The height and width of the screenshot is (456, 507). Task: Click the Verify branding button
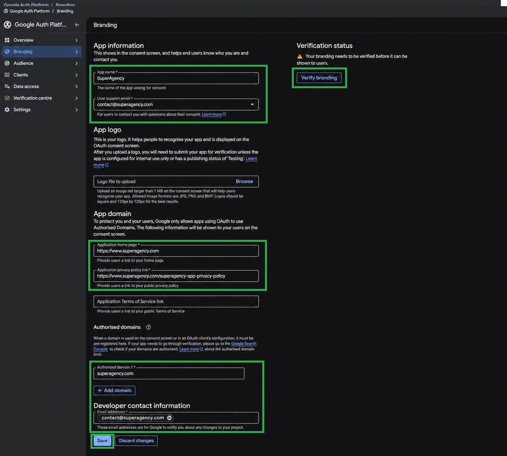click(x=319, y=78)
